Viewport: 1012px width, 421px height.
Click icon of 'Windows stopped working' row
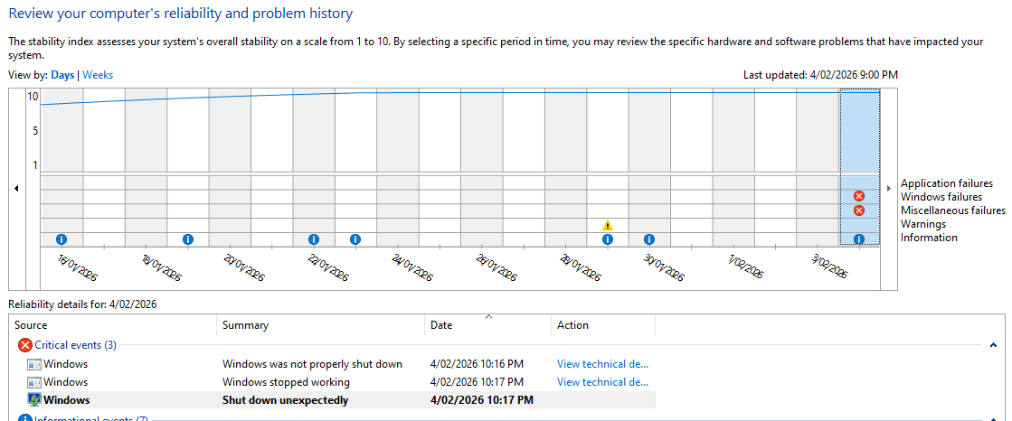pyautogui.click(x=33, y=382)
